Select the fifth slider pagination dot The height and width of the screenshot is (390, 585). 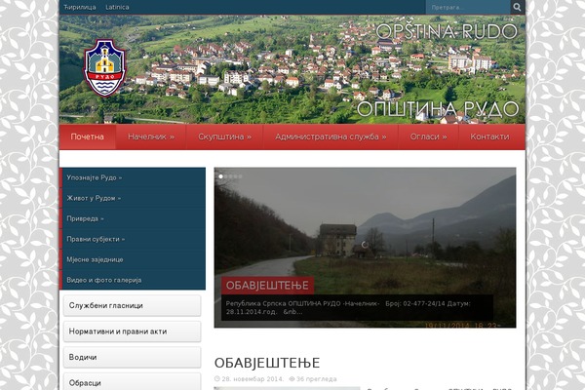[x=240, y=176]
